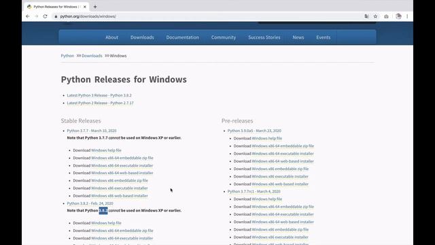
Task: Download x86 embeddable zip file under Python 3.9.0a5
Action: [280, 169]
